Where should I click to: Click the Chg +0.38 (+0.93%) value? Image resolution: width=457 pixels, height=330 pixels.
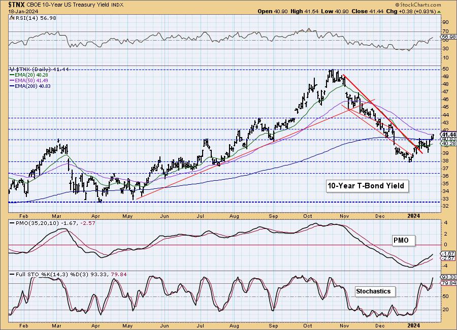click(411, 11)
